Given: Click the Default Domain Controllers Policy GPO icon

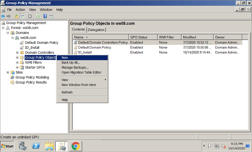Looking at the screenshot, I should pos(76,42).
